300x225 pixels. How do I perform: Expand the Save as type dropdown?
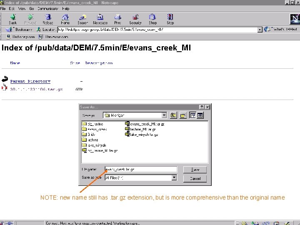point(174,178)
